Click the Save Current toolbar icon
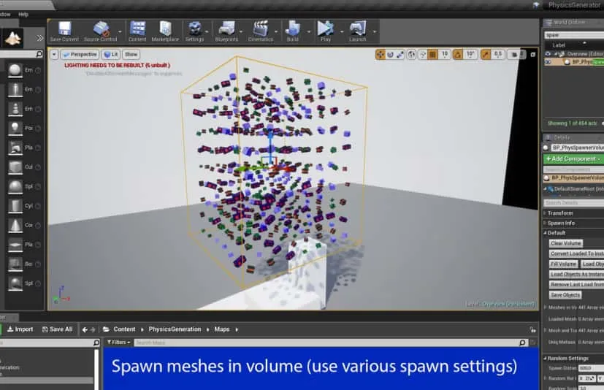 64,31
